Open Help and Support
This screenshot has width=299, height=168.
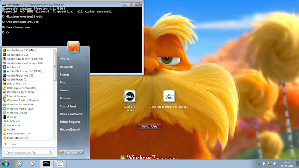[x=70, y=130]
